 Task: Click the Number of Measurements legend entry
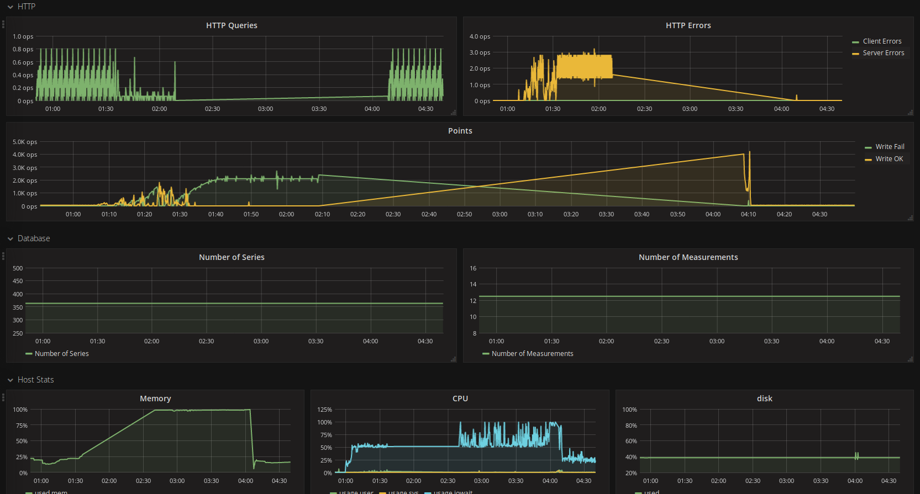coord(528,354)
